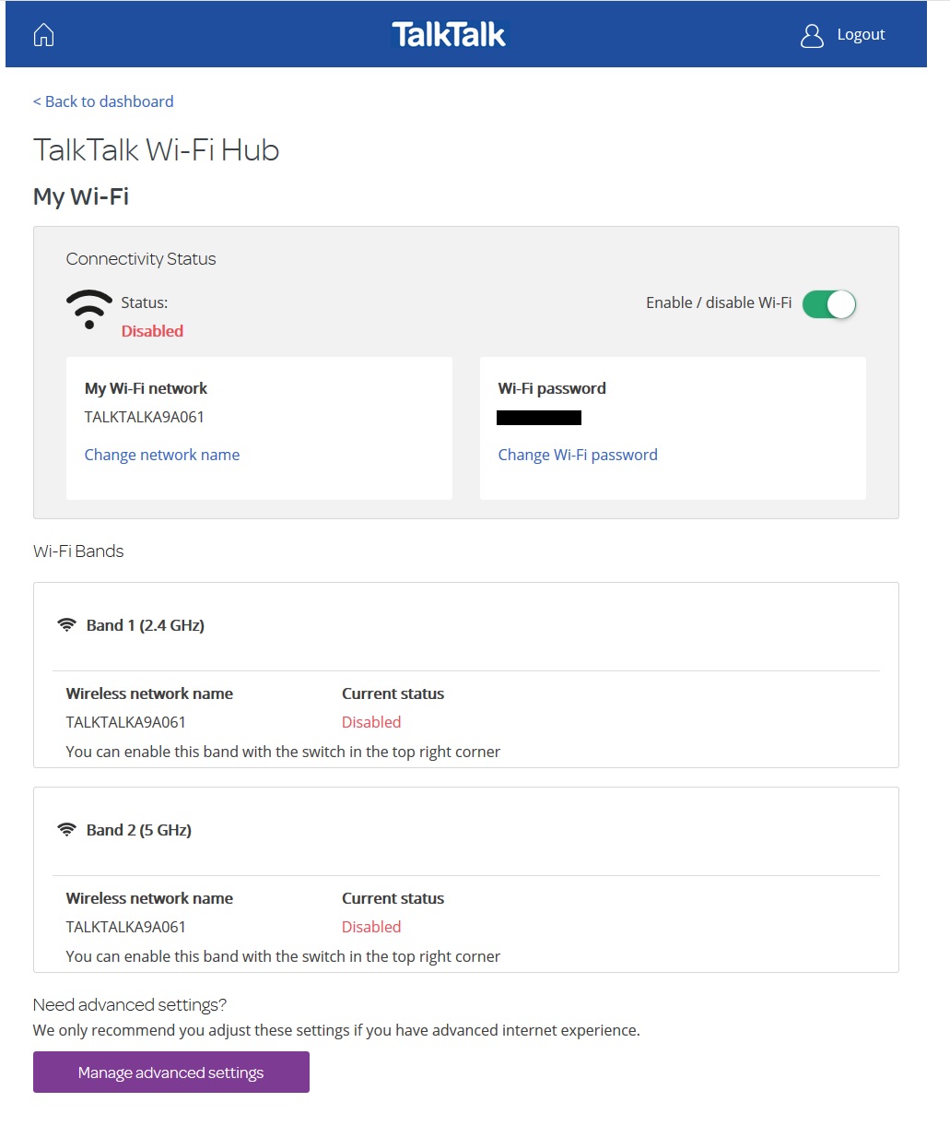Click the Wi-Fi Bands section label
Screen dimensions: 950x1126
click(77, 551)
